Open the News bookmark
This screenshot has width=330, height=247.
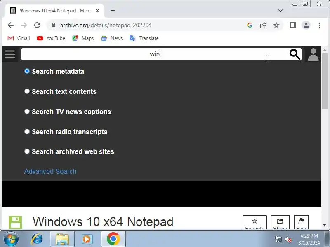point(112,38)
